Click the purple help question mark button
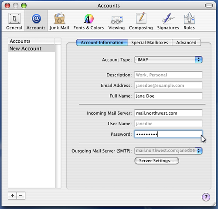Screen dimensions: 218x209 (x=206, y=197)
